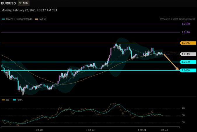Click the grey 1.2119 current price tag
Screen dimensions: 197x132
(x=188, y=54)
